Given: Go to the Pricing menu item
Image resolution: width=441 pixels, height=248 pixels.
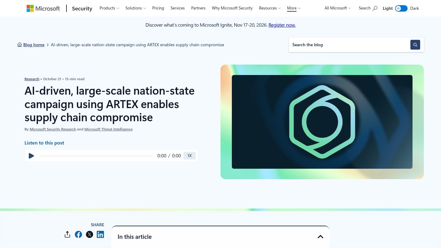Looking at the screenshot, I should click(158, 8).
